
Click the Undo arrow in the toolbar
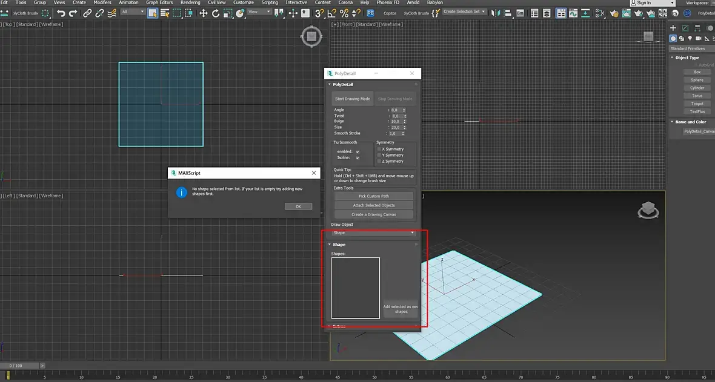click(x=61, y=13)
